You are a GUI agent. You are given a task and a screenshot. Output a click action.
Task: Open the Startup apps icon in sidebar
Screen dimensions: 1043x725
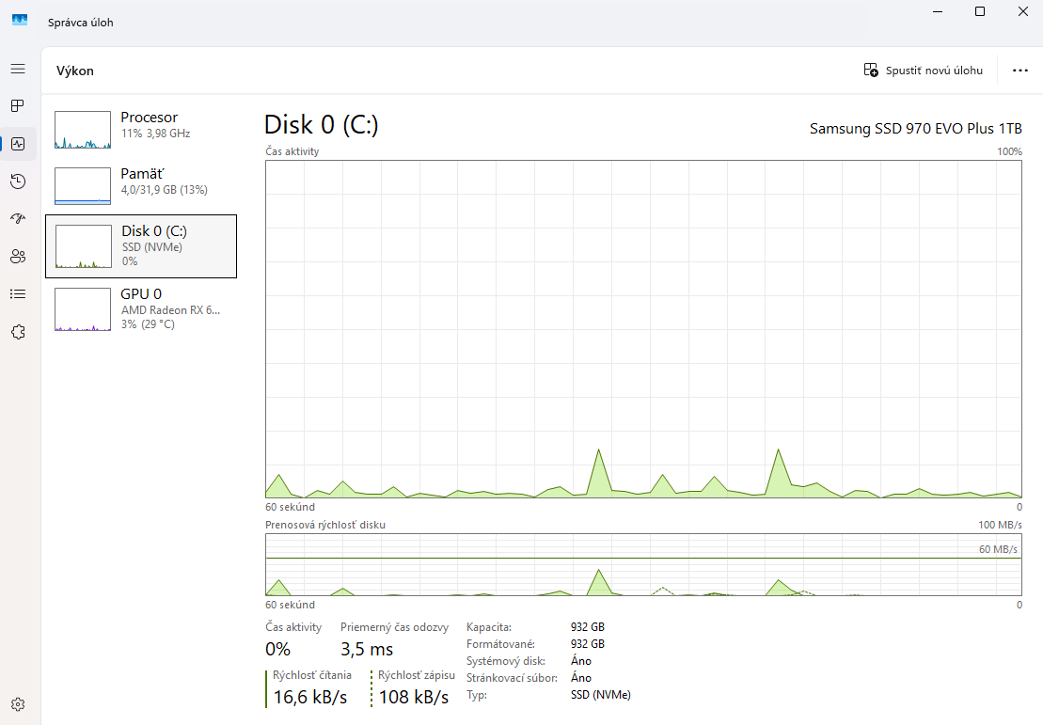pyautogui.click(x=18, y=218)
